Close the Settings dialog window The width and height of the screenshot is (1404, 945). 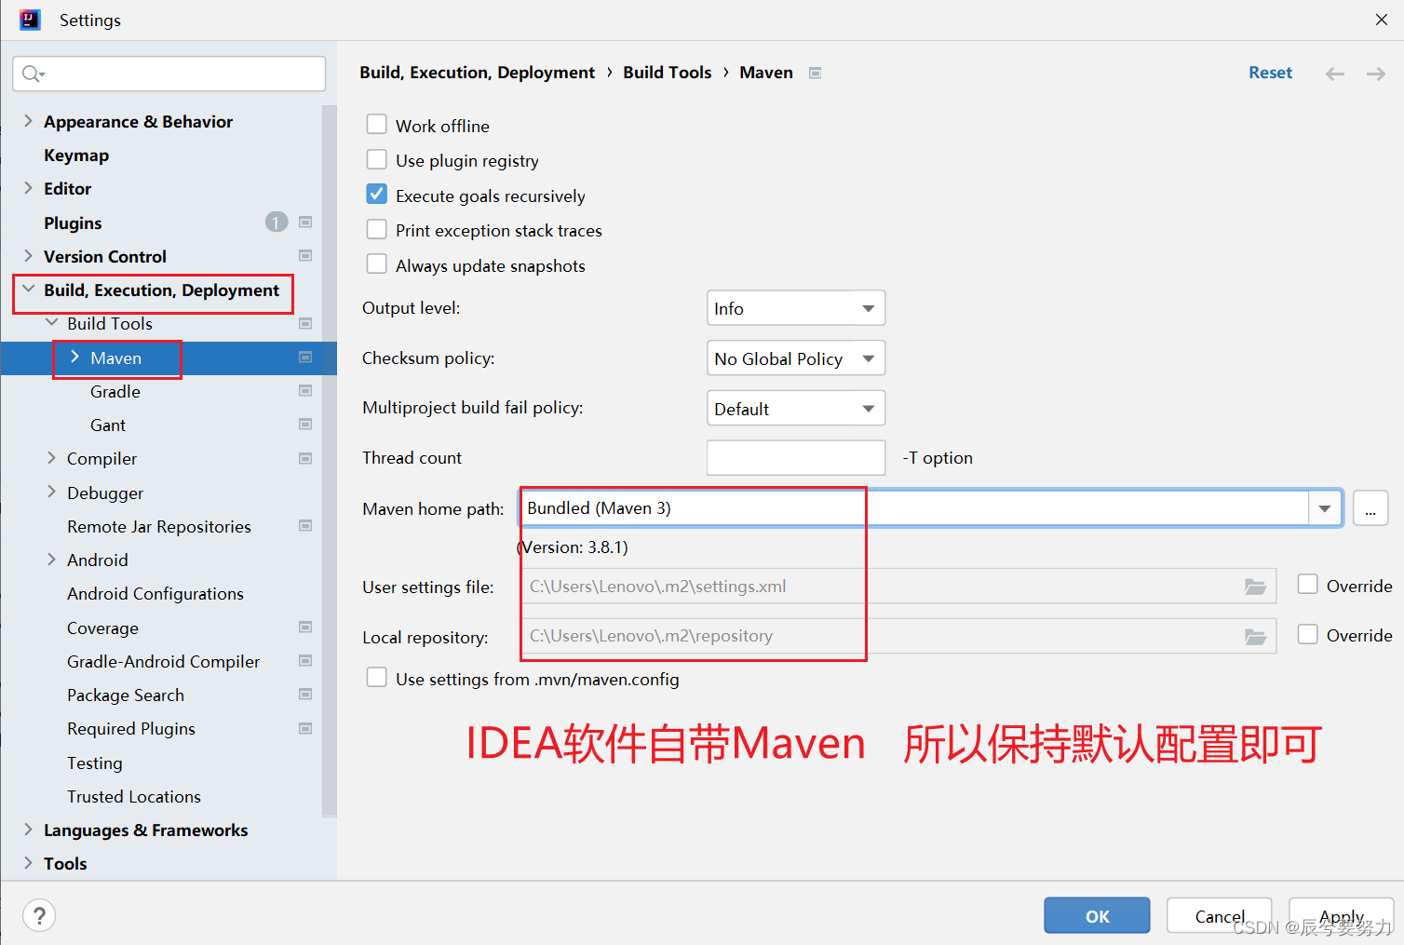pyautogui.click(x=1382, y=20)
